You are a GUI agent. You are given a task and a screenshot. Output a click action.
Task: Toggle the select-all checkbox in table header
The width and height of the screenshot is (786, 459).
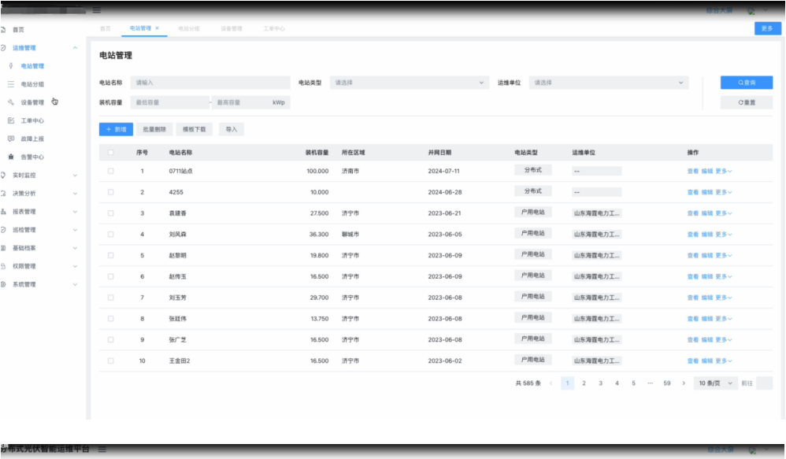click(x=110, y=153)
